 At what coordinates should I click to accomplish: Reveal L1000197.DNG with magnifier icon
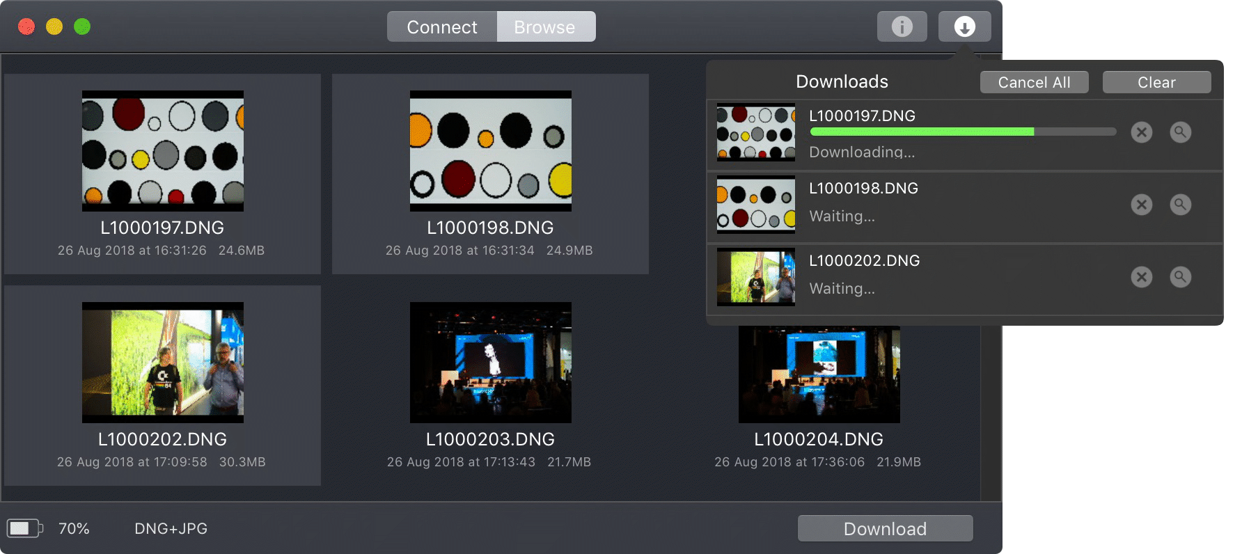(x=1180, y=132)
